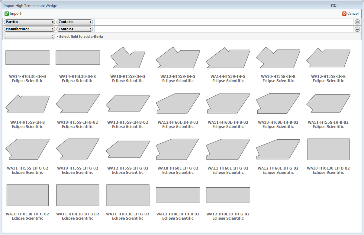The width and height of the screenshot is (364, 235).
Task: Click the WA11-HT55S-IH-B-02 part number label
Action: coord(328,122)
